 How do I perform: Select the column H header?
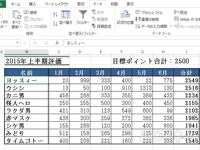coord(163,52)
